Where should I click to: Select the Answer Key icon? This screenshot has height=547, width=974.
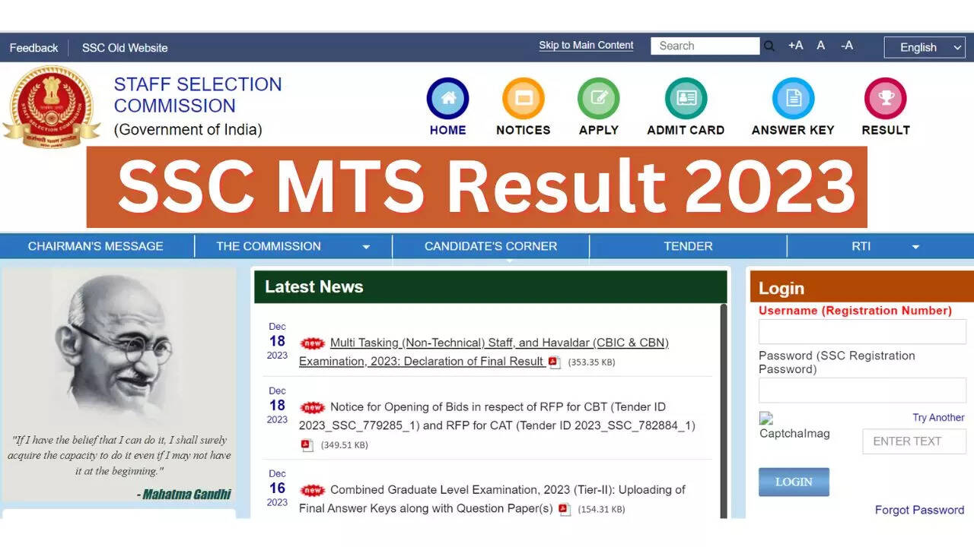793,99
